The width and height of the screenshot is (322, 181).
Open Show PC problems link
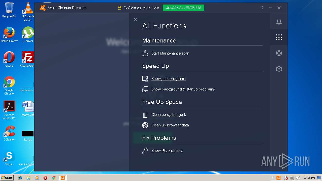167,151
